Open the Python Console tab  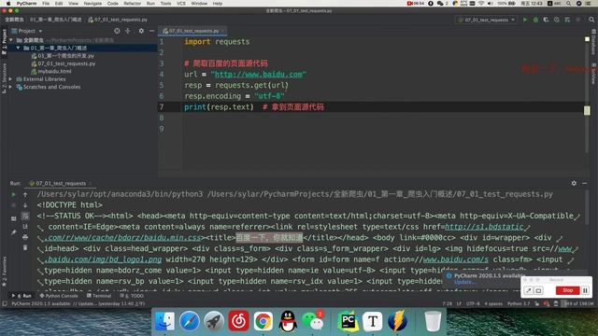(x=59, y=296)
